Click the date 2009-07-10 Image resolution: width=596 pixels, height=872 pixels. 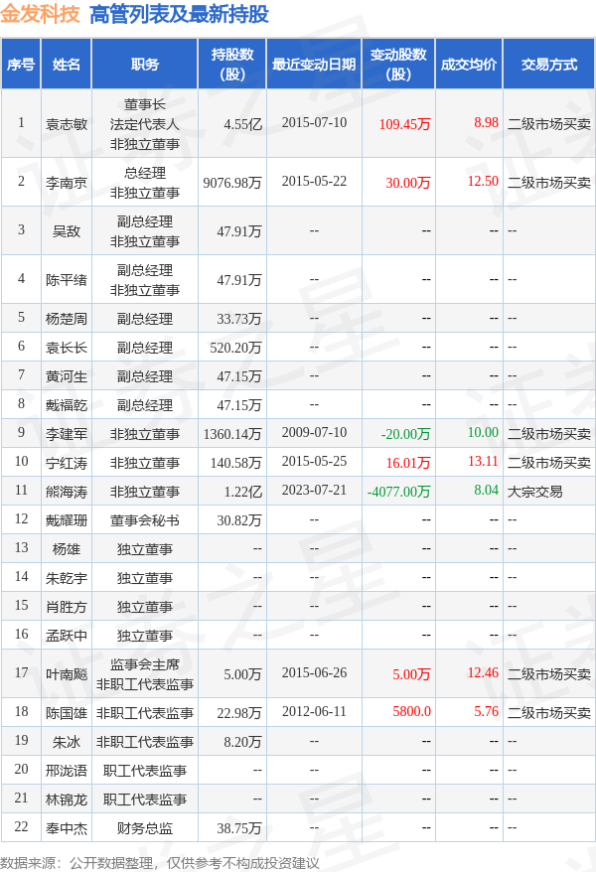[x=314, y=432]
